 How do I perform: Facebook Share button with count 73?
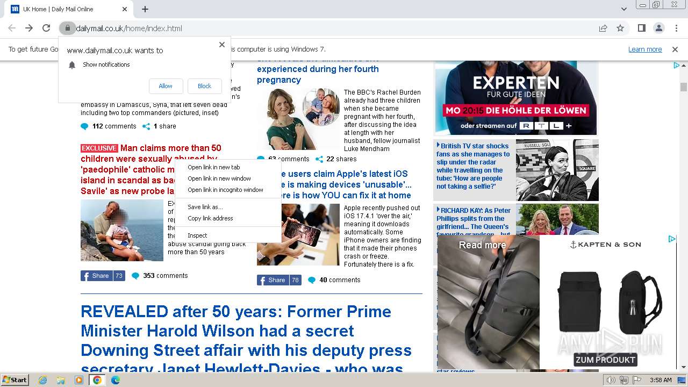pos(103,276)
